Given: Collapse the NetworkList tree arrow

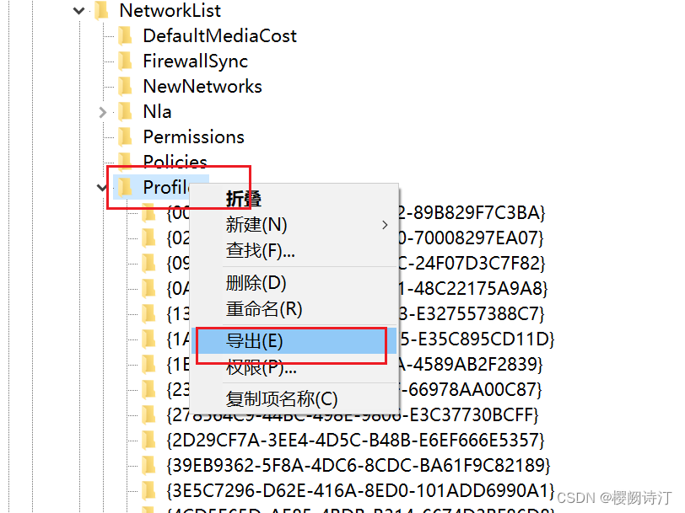Looking at the screenshot, I should [x=78, y=11].
